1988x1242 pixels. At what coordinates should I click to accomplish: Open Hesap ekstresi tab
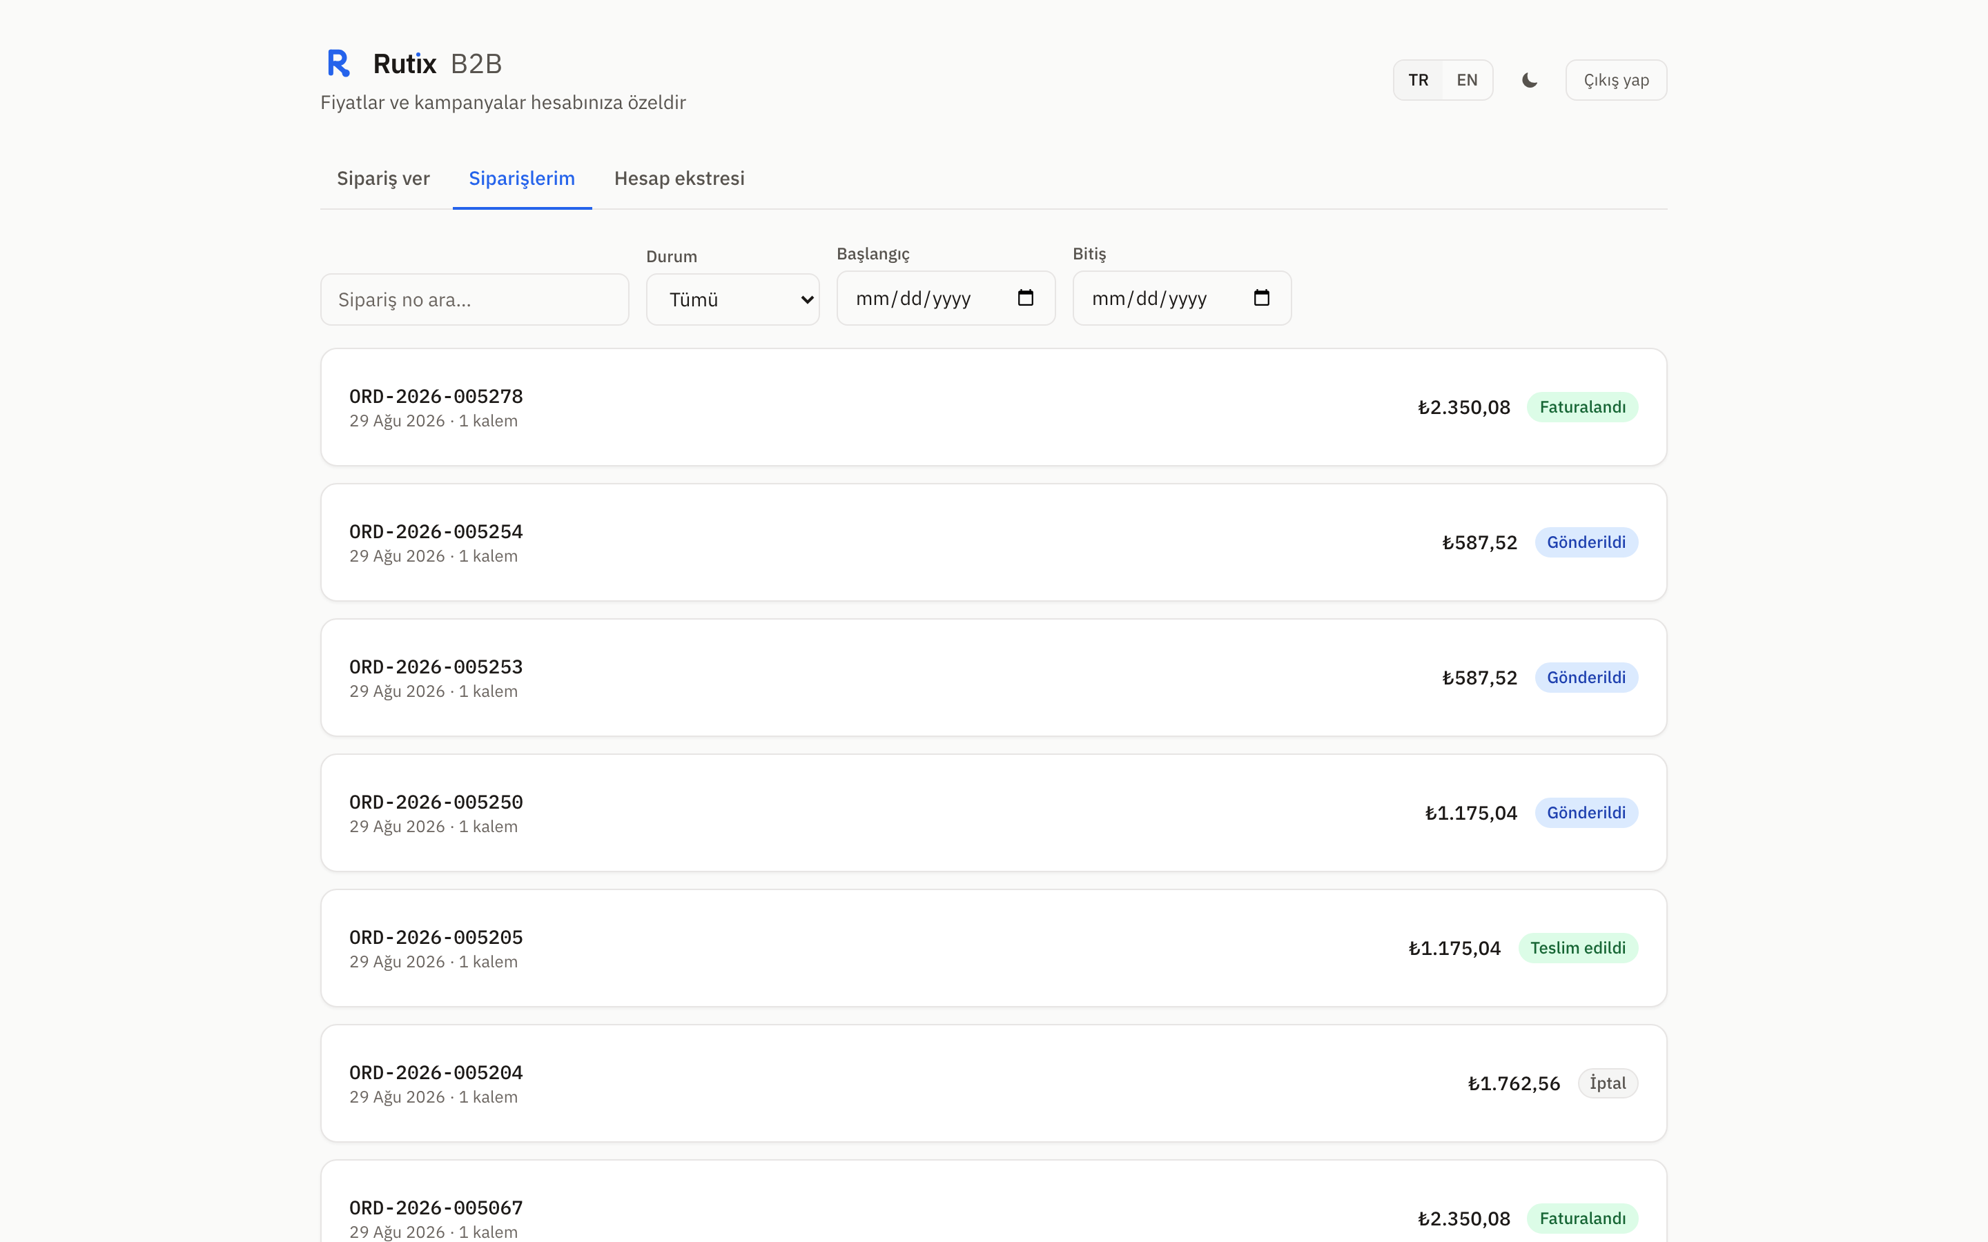679,178
